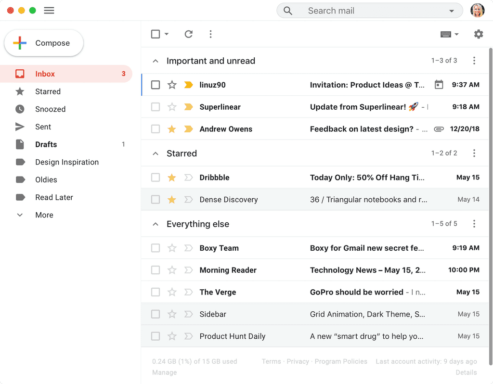Open the Inbox folder
493x384 pixels.
(66, 74)
